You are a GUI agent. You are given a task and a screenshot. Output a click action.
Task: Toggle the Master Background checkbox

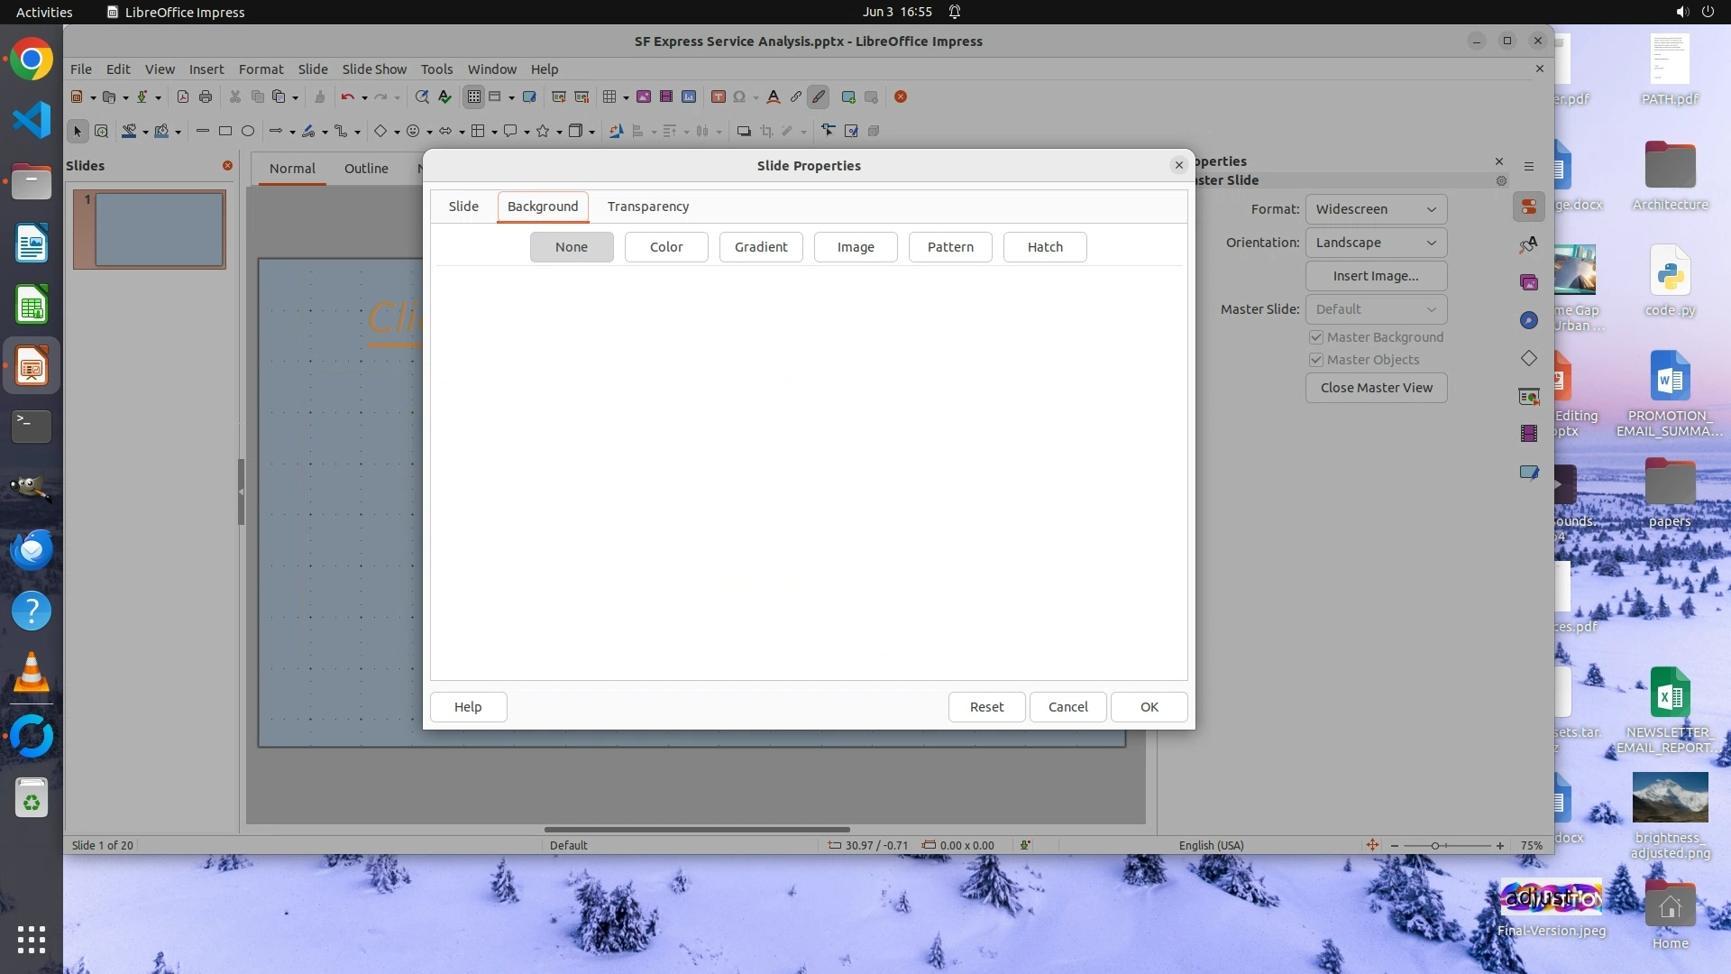click(1316, 337)
